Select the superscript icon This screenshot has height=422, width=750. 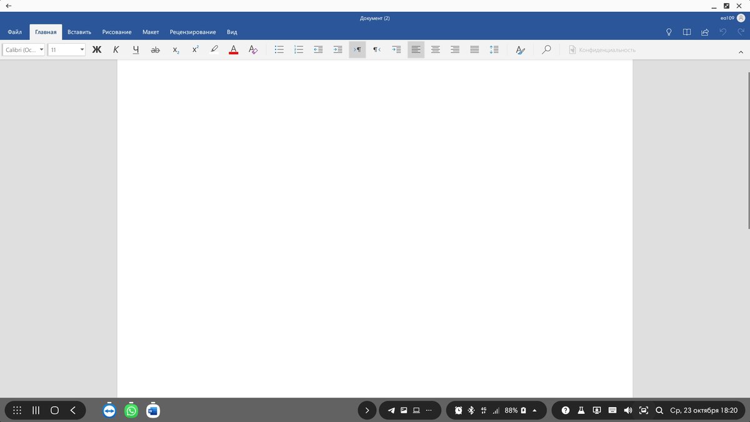click(194, 49)
